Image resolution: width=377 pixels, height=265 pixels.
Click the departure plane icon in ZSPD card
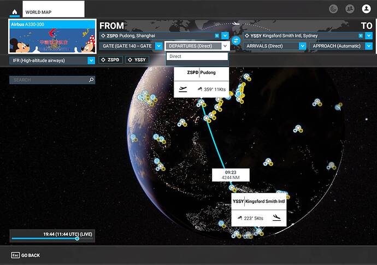click(183, 89)
